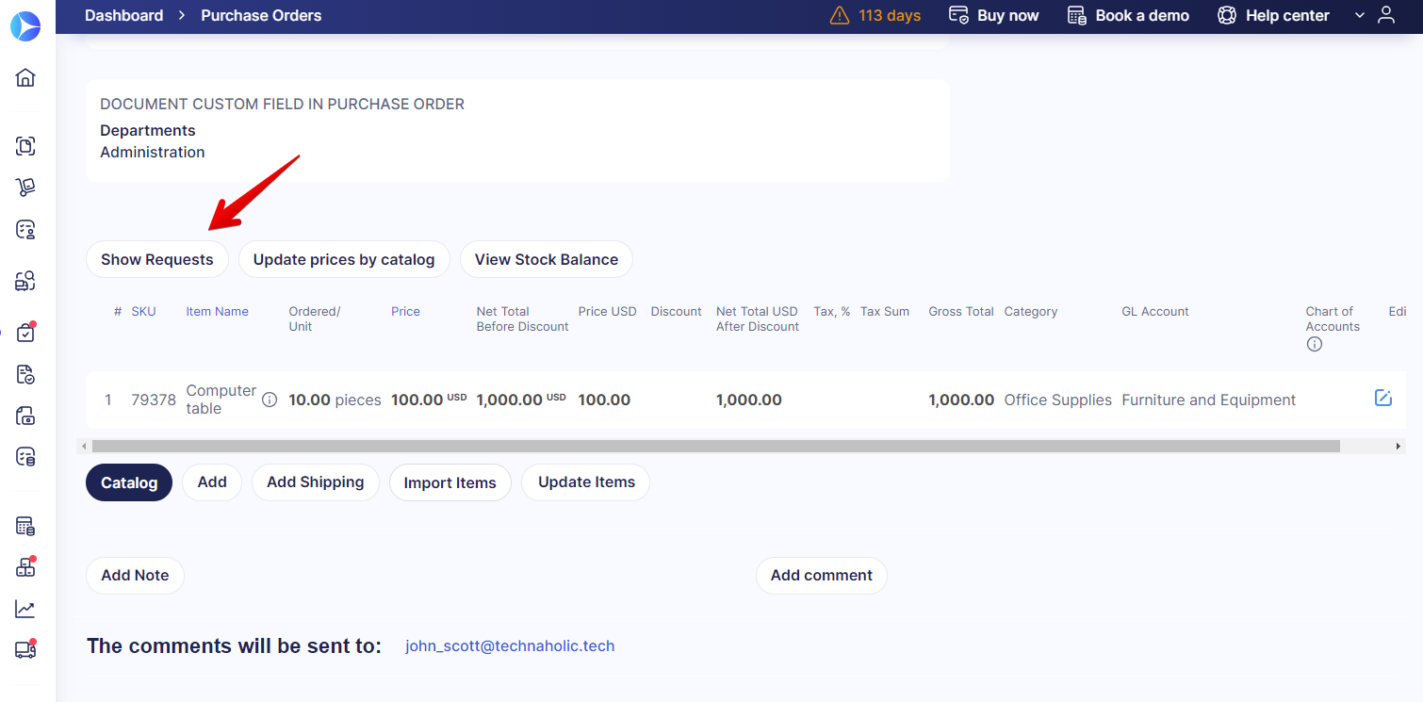Click the home icon in sidebar
The height and width of the screenshot is (702, 1423).
(x=25, y=77)
